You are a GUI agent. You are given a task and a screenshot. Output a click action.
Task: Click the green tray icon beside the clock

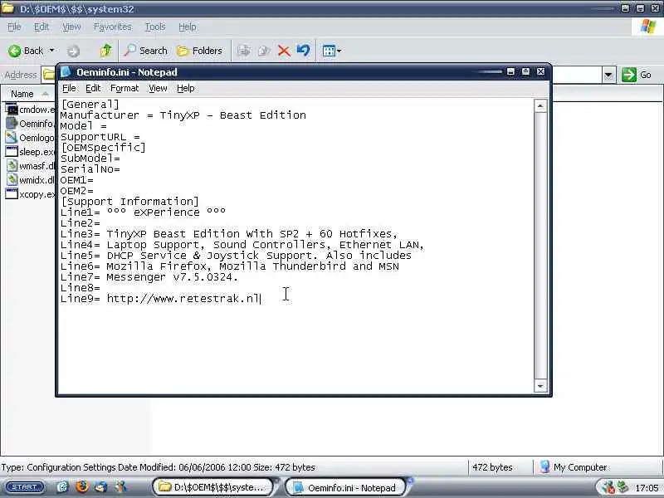622,488
